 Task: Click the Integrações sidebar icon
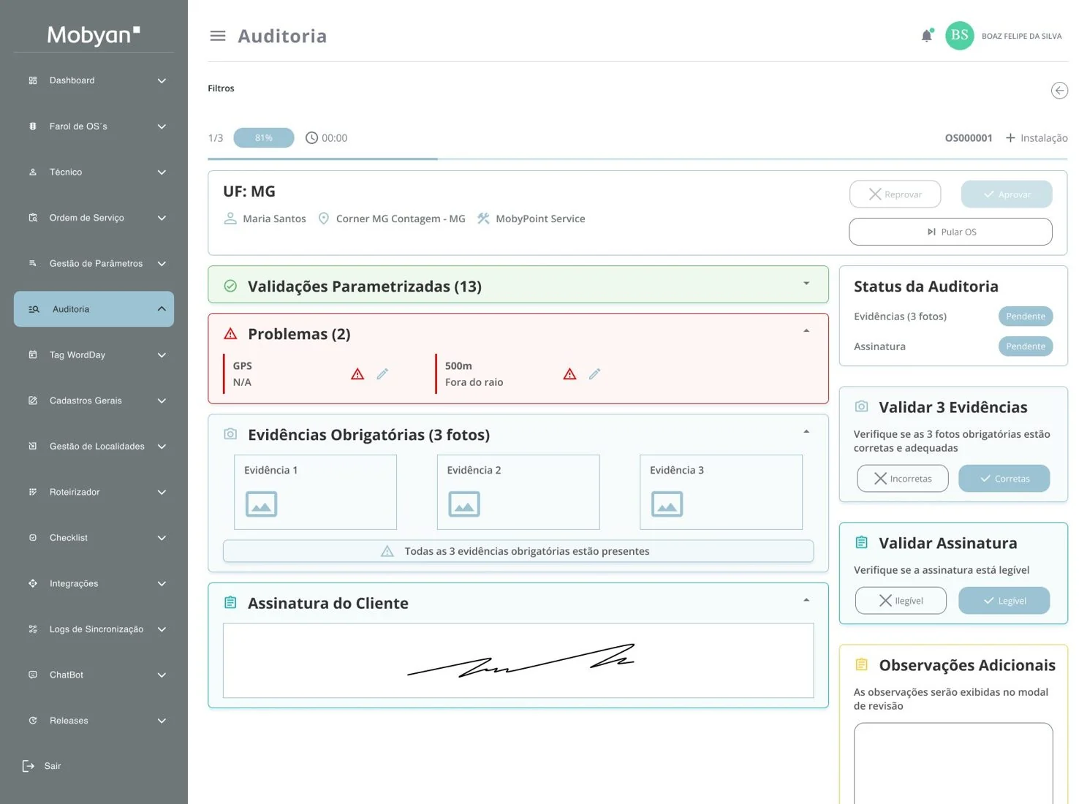pyautogui.click(x=33, y=583)
